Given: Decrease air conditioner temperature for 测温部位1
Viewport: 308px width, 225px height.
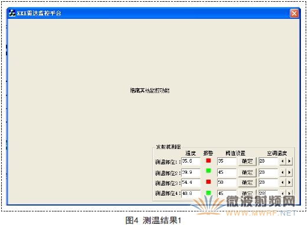Looking at the screenshot, I should 283,161.
